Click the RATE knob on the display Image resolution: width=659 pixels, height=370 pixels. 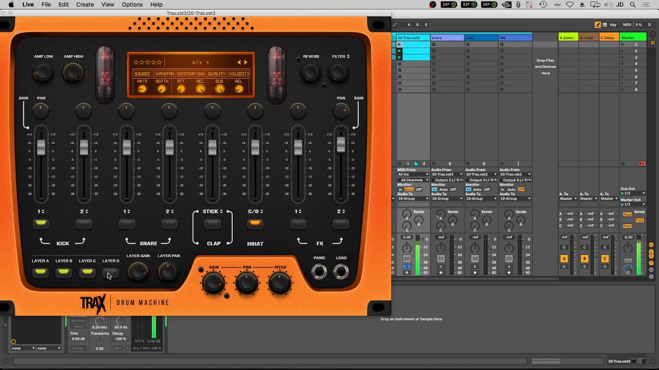tap(143, 89)
